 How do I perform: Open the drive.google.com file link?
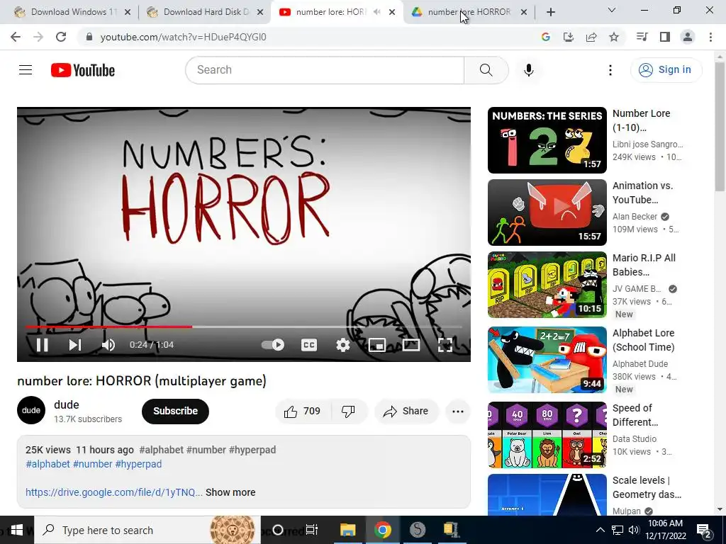click(x=114, y=492)
